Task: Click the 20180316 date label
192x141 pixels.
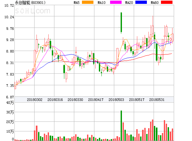Action: pos(55,100)
